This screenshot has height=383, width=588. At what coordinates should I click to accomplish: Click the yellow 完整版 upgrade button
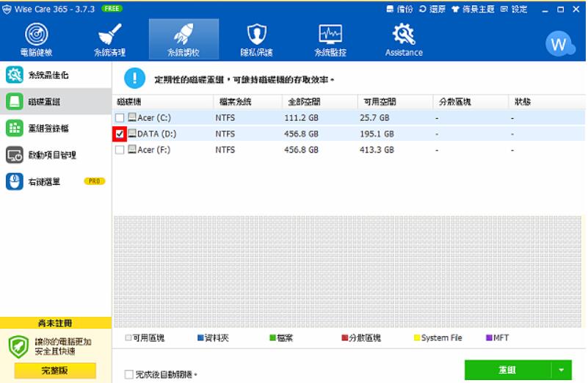point(55,371)
